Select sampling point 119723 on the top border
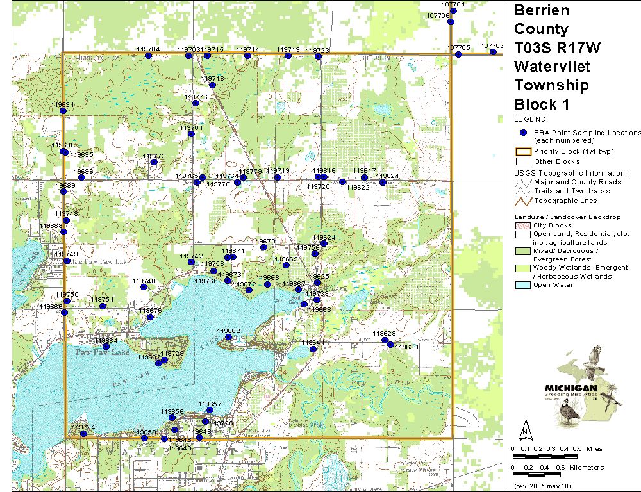Viewport: 641px width, 492px height. (x=318, y=56)
